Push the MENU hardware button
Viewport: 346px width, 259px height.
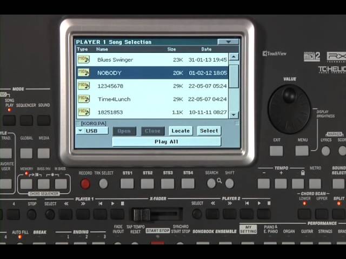(302, 151)
